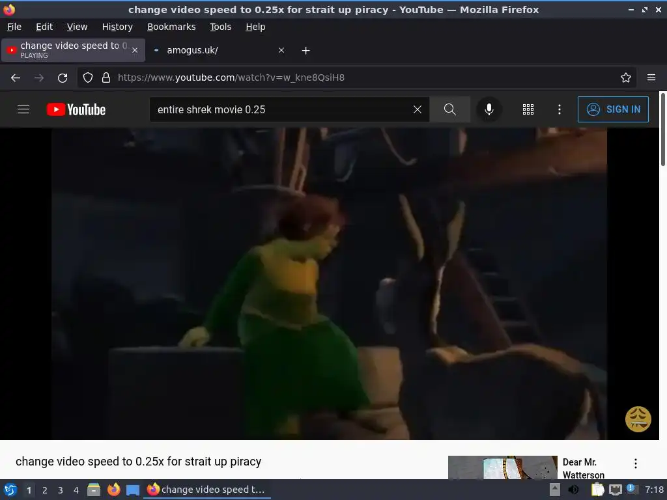The image size is (667, 500).
Task: Go forward to the next page
Action: 38,78
